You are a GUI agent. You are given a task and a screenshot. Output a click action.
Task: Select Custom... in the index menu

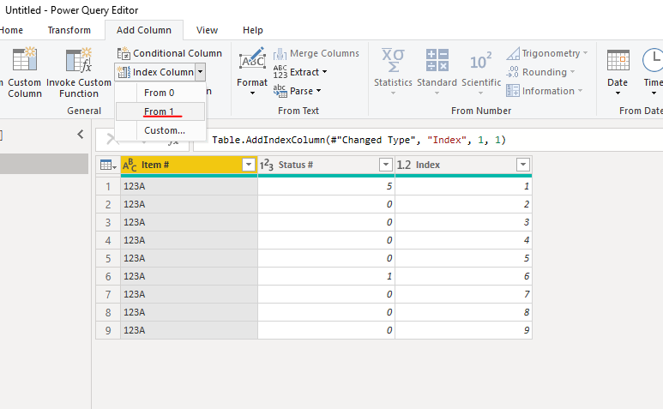point(160,130)
